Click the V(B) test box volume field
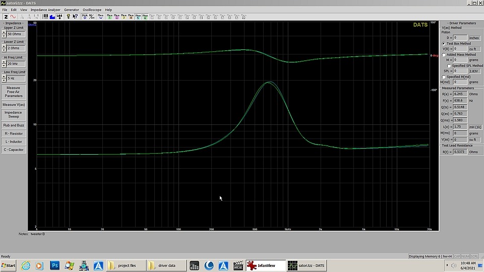This screenshot has width=484, height=272. [460, 49]
